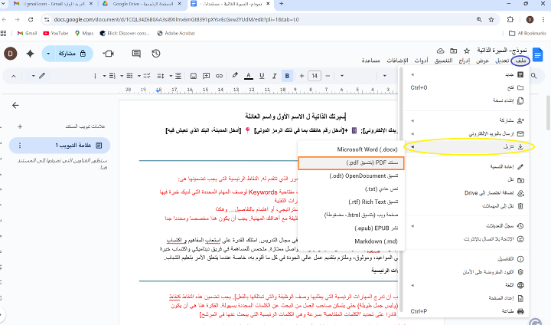Toggle offline availability for the document
This screenshot has height=325, width=551.
click(468, 238)
